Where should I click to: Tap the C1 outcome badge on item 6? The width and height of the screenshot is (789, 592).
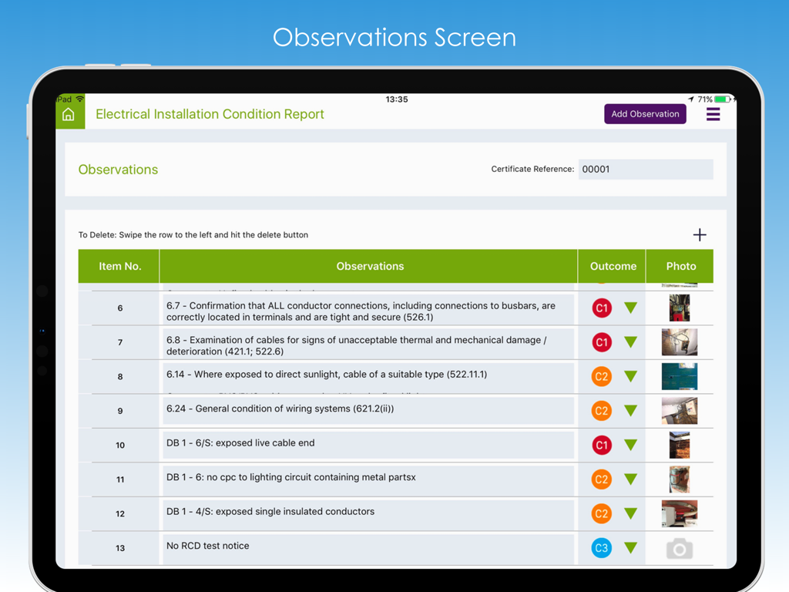(601, 308)
